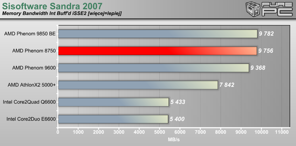Click the Intel Core2Quad Q6600 label text
Screen dimensions: 296x146
point(29,102)
